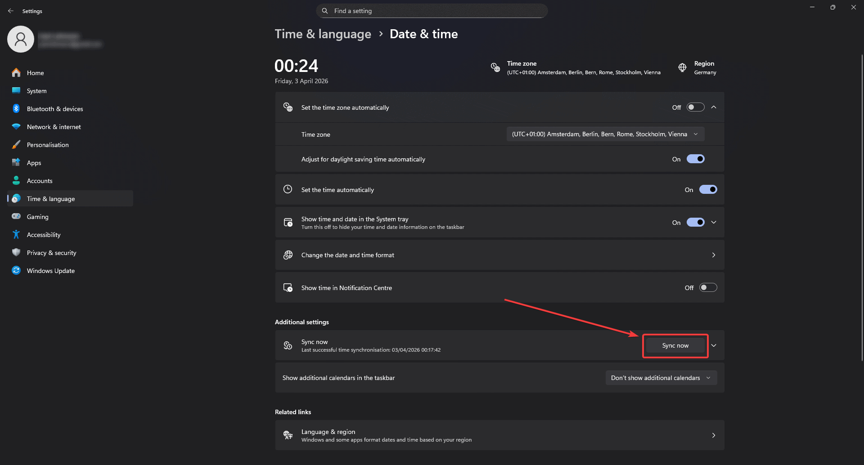Click Time & language breadcrumb link
Screen dimensions: 864x465
(323, 34)
